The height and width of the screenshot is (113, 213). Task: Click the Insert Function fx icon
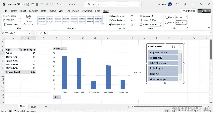click(x=45, y=33)
